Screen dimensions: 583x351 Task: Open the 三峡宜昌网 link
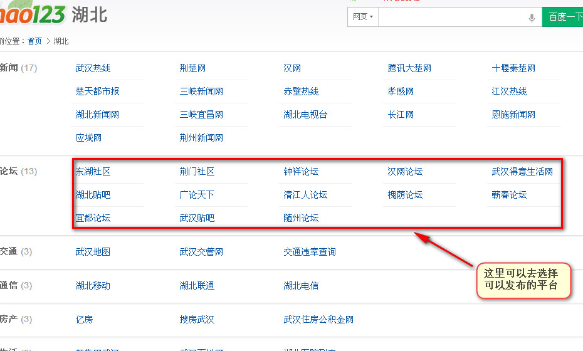tap(201, 115)
